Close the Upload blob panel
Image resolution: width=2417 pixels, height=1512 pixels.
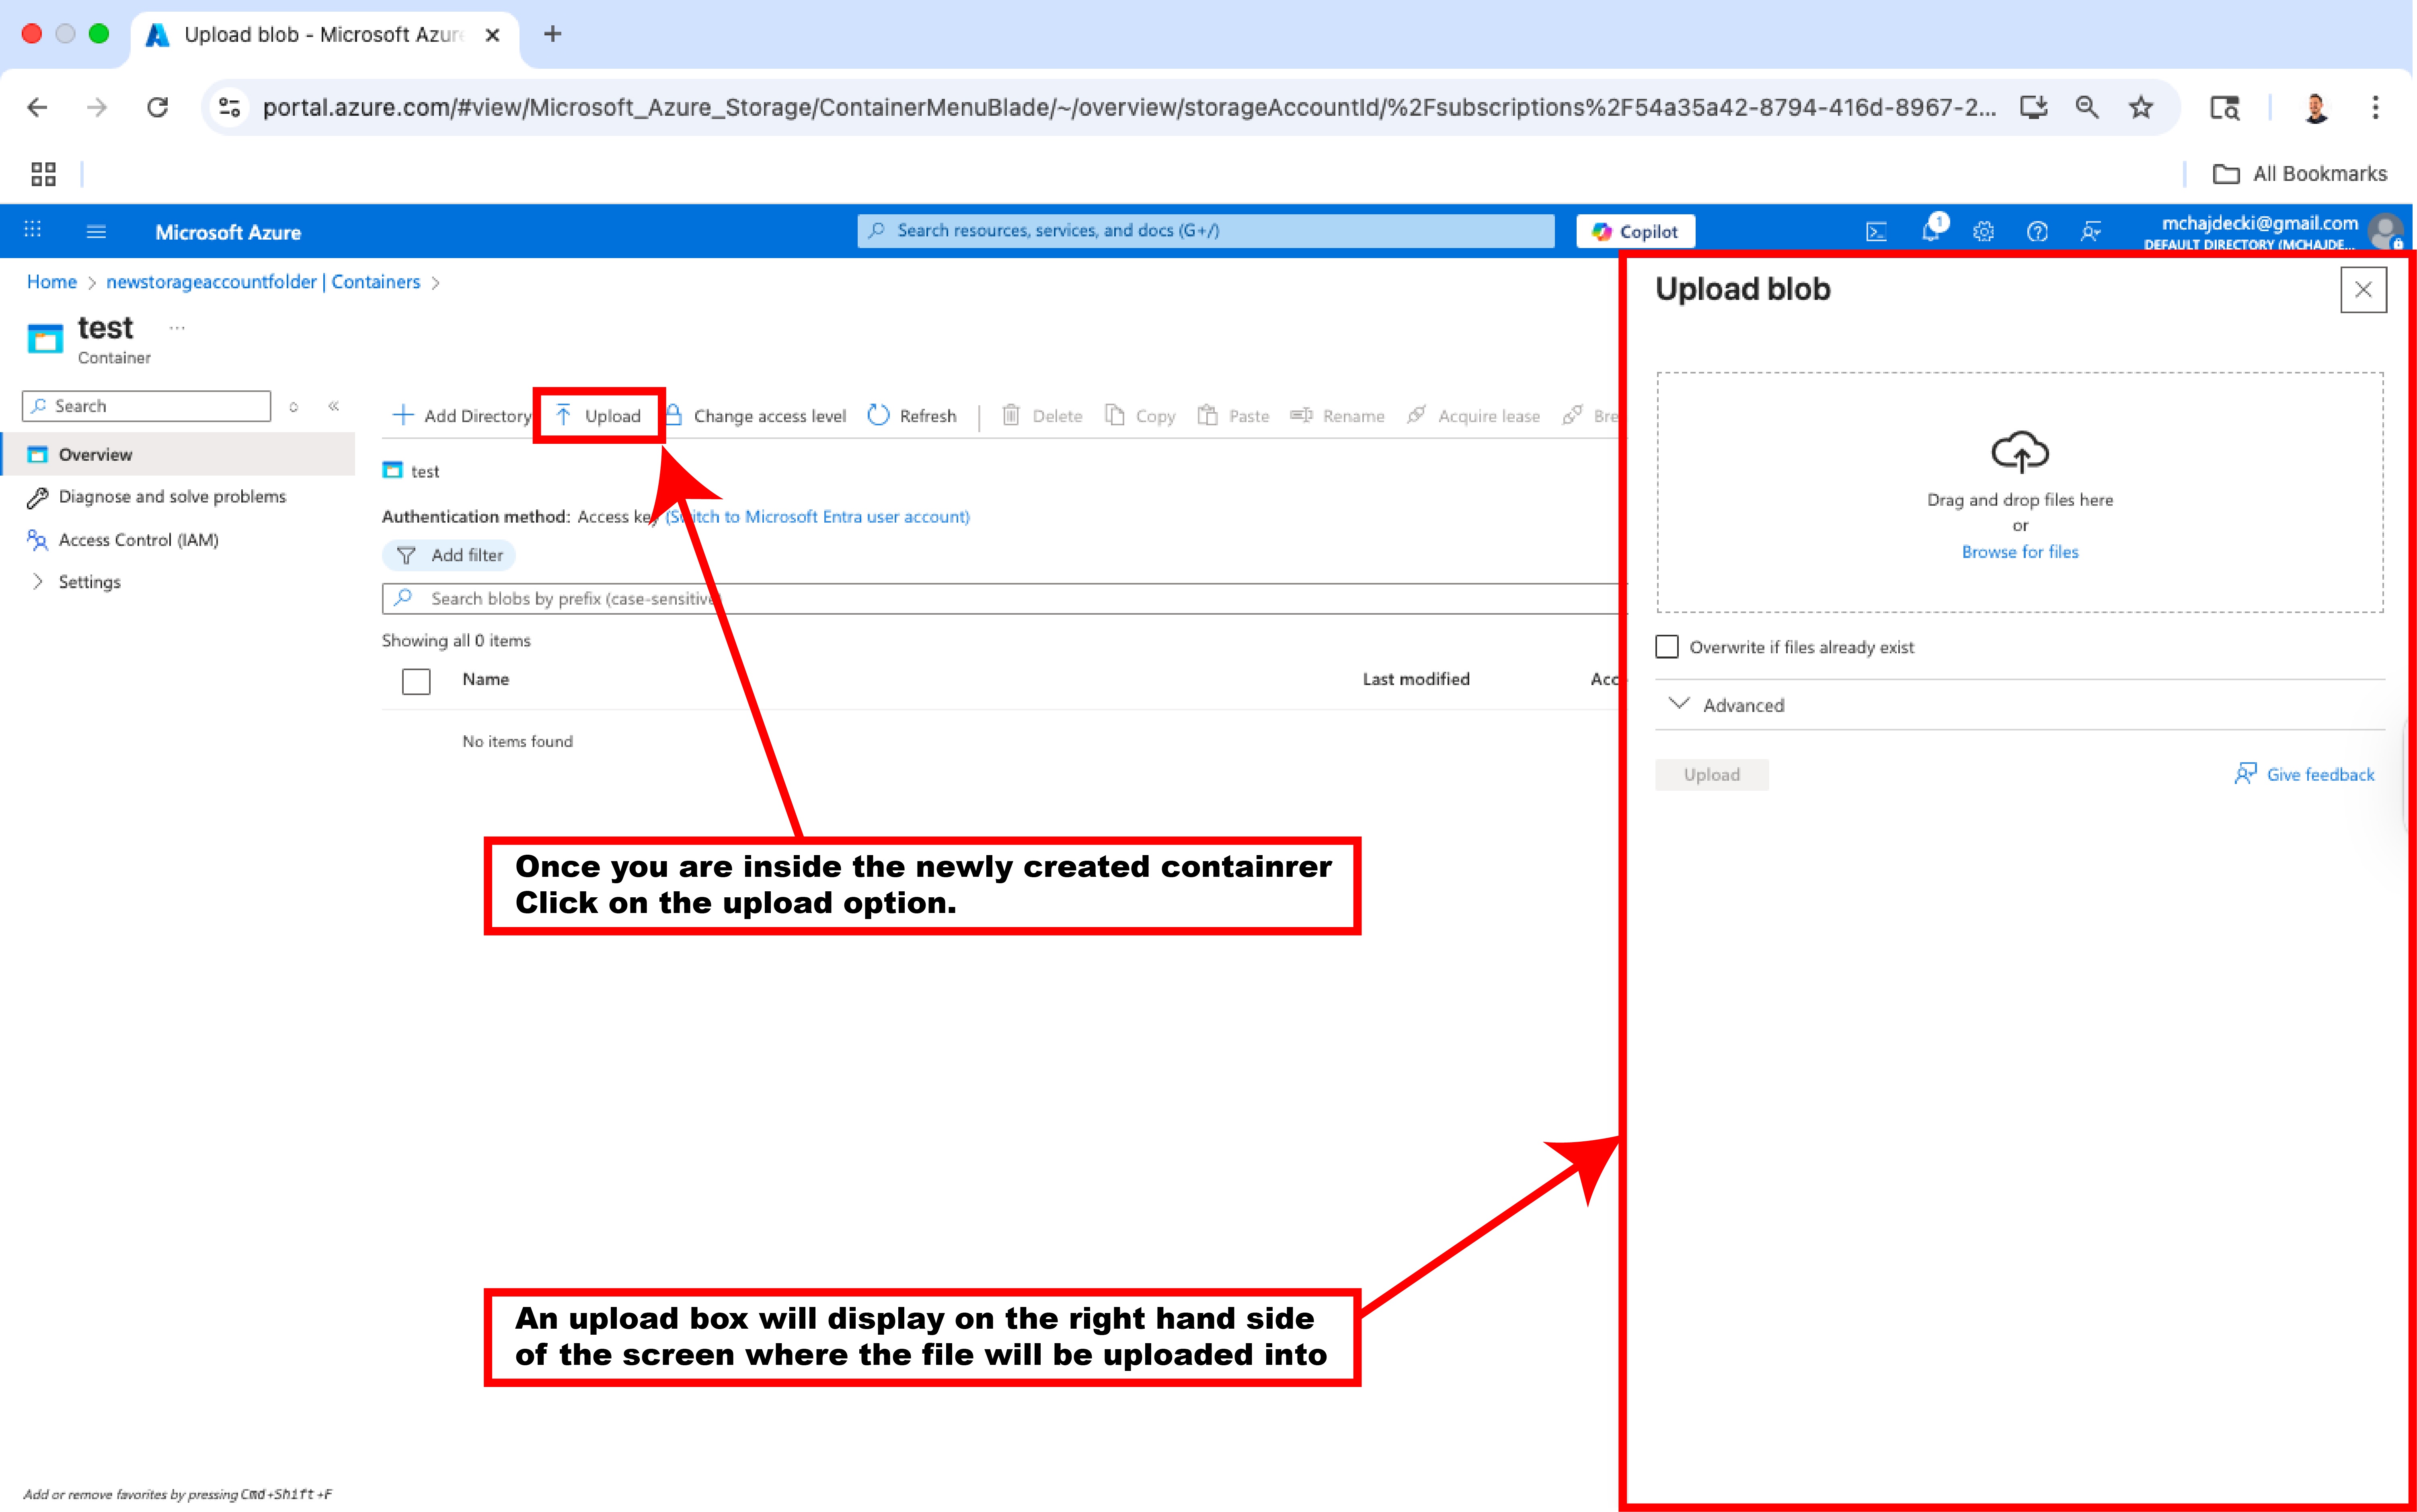click(2363, 290)
